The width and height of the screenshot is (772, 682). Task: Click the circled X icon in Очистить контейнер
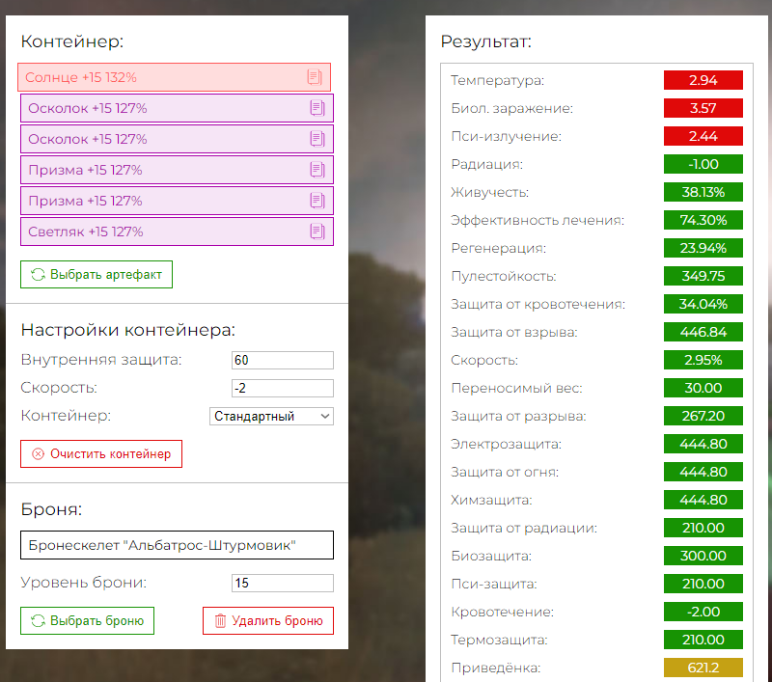38,454
